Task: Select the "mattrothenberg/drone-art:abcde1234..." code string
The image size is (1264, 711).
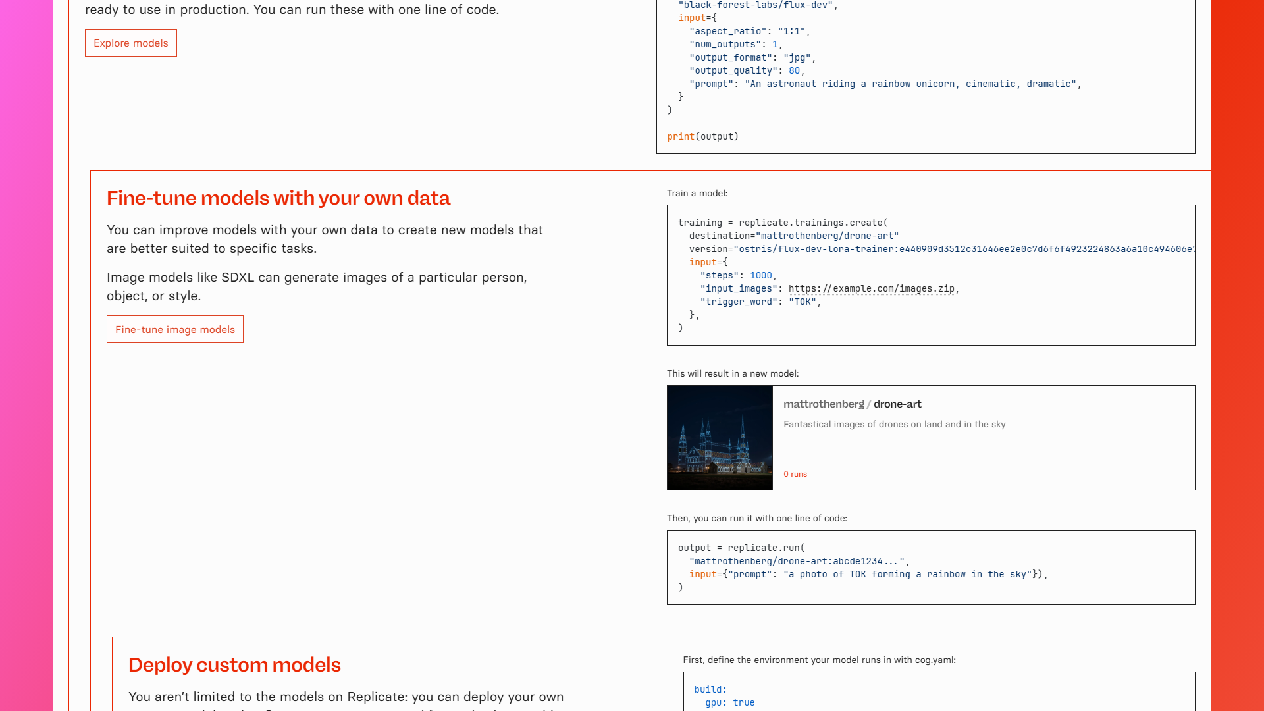Action: point(797,562)
